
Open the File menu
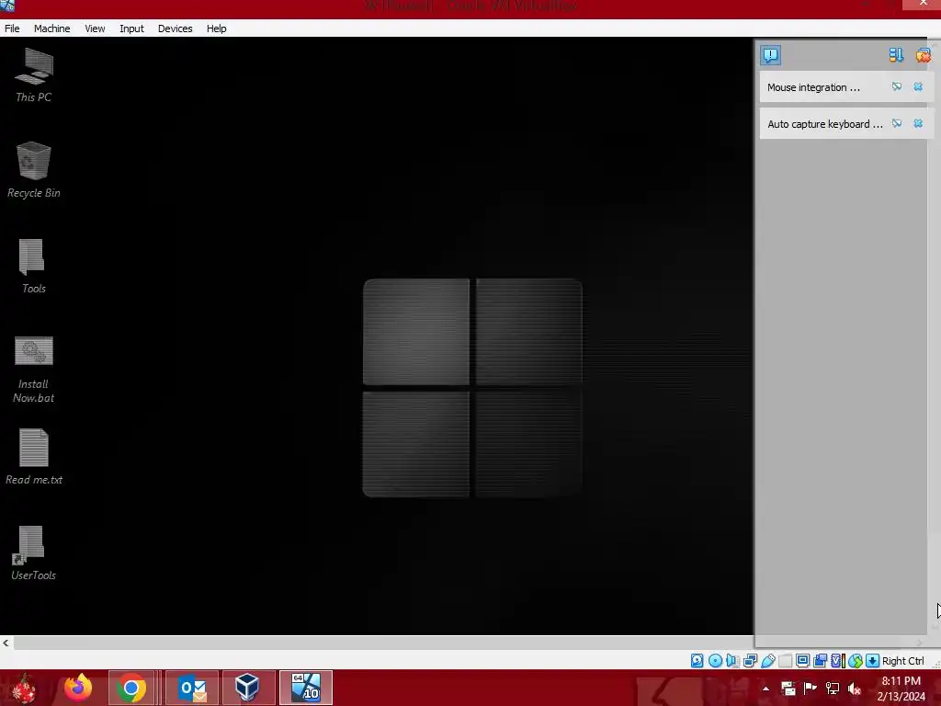pyautogui.click(x=12, y=28)
